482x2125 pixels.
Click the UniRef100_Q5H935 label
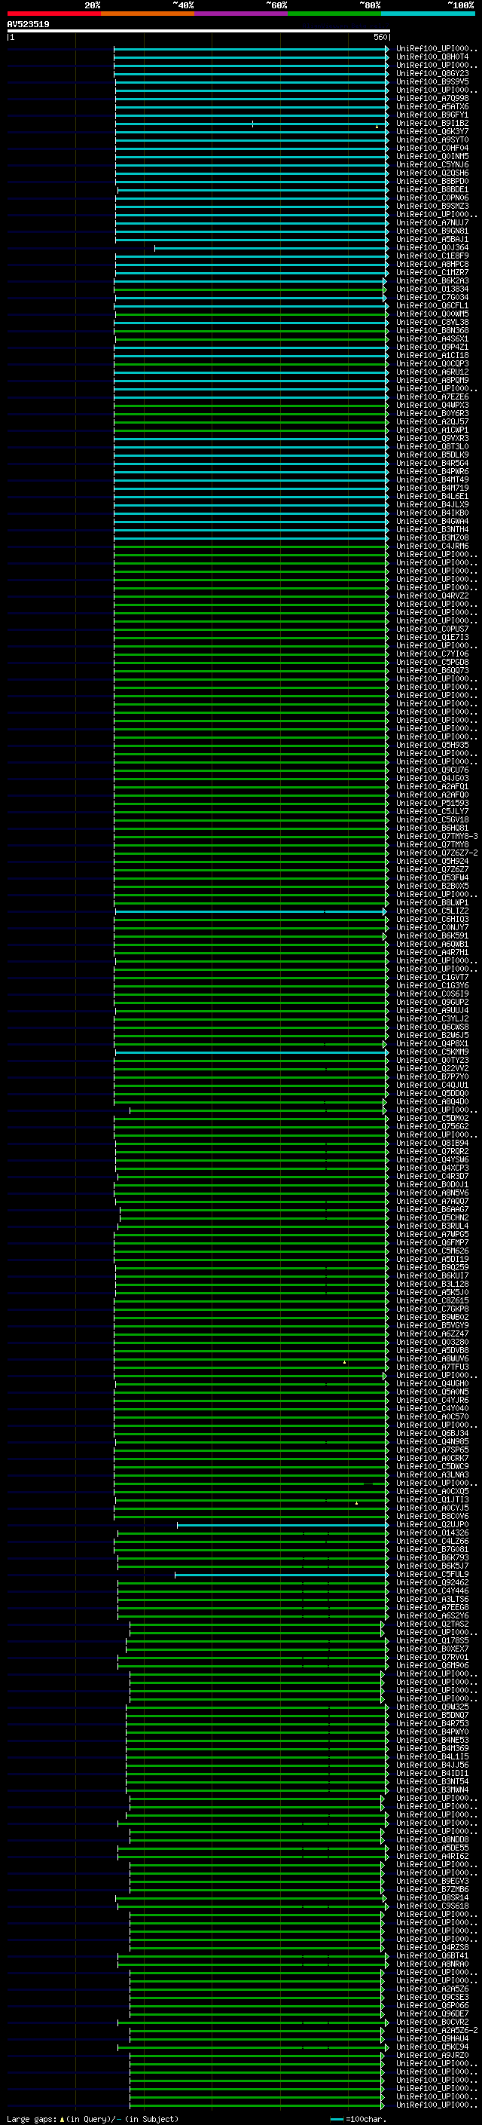click(x=432, y=745)
